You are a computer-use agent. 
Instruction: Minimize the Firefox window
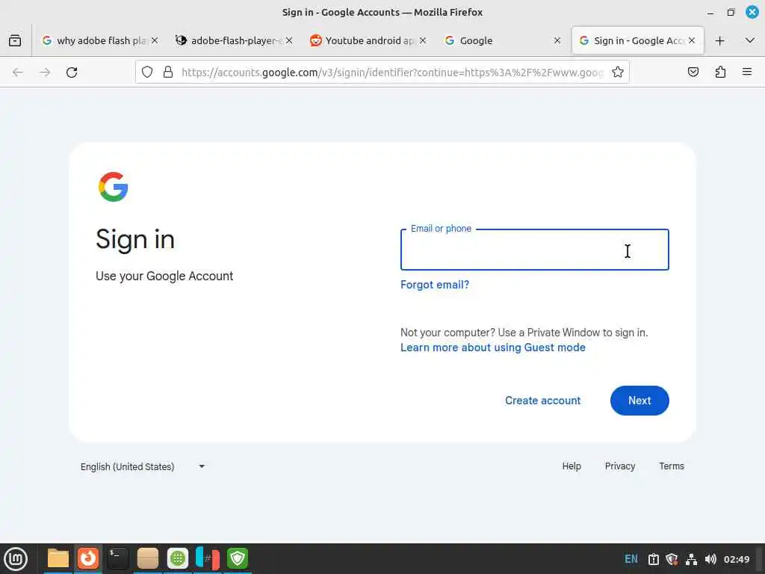(710, 13)
